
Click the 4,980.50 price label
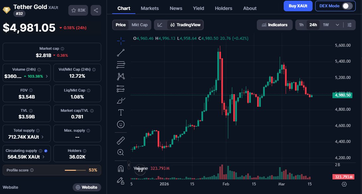342,95
